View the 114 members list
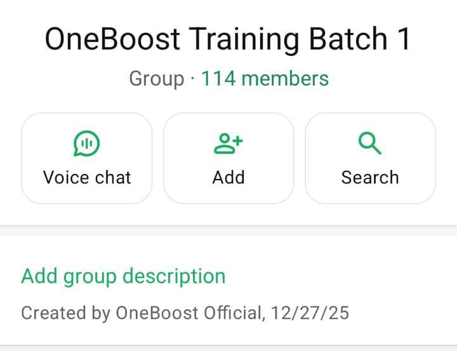 click(x=265, y=79)
